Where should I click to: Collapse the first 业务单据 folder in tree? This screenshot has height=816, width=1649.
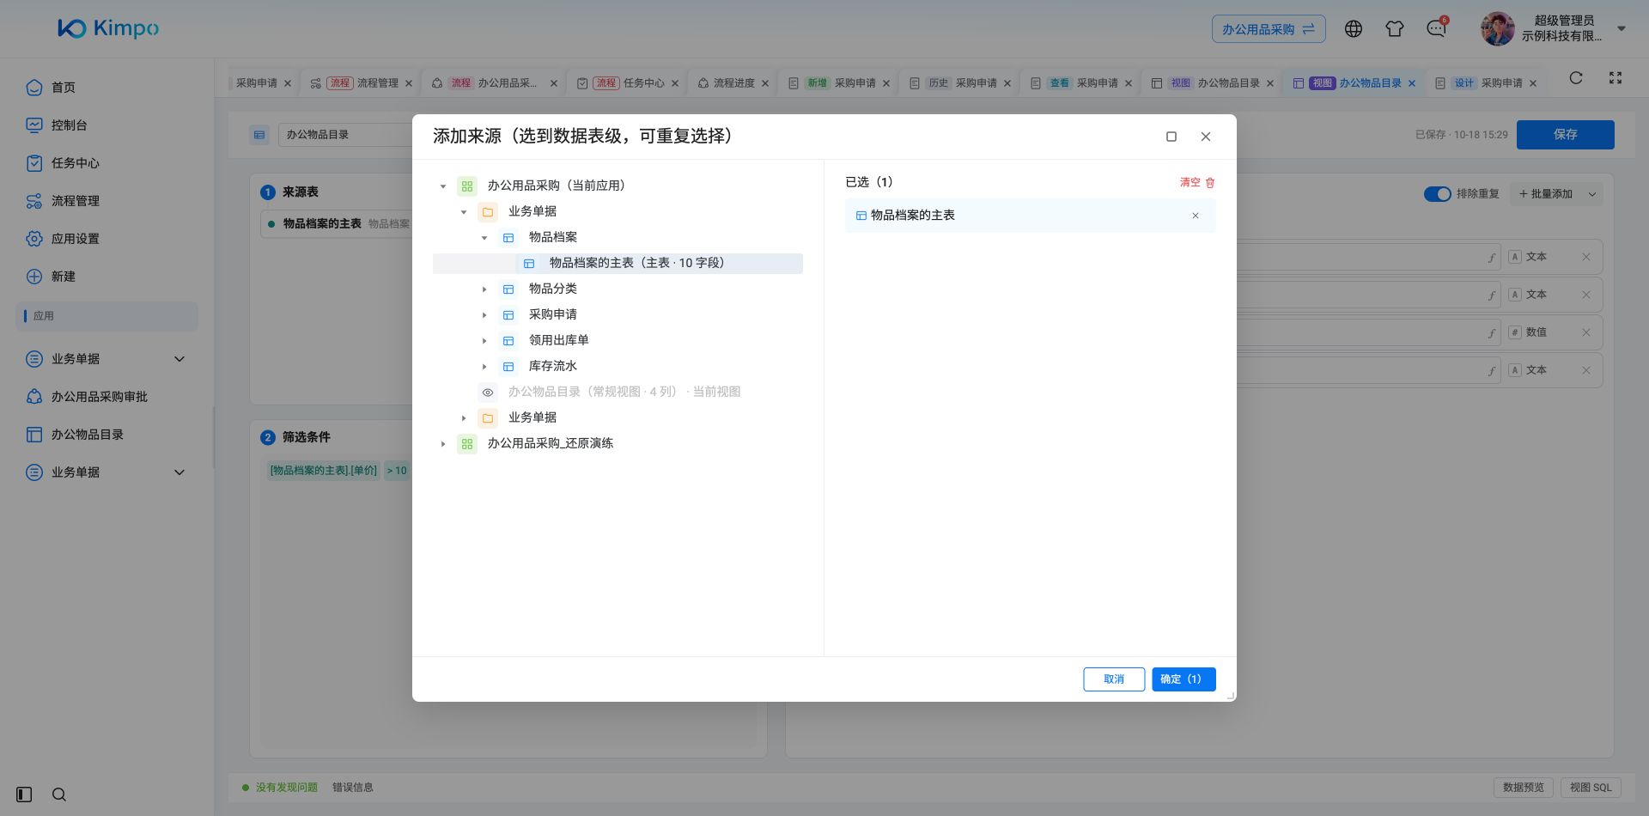pyautogui.click(x=464, y=212)
